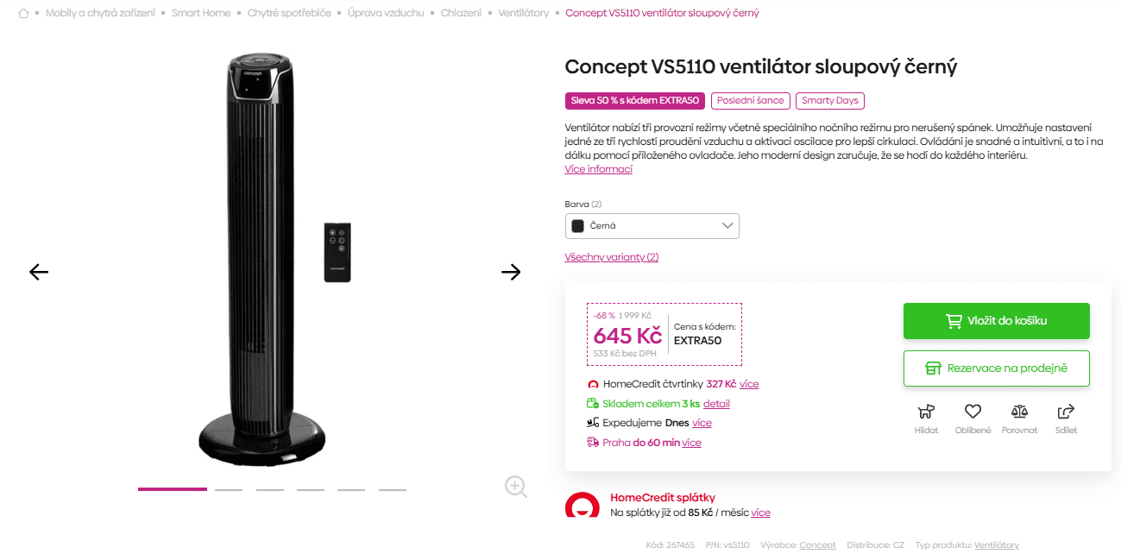Image resolution: width=1121 pixels, height=554 pixels.
Task: Go to the home icon in breadcrumbs
Action: click(x=23, y=14)
